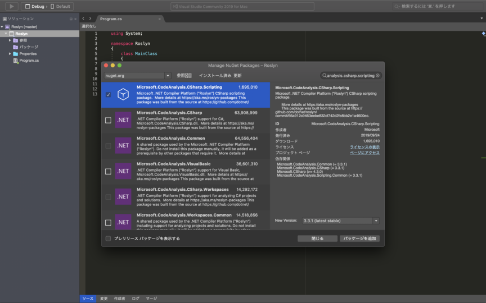Image resolution: width=486 pixels, height=303 pixels.
Task: Select the 参照 tab in NuGet dialog
Action: click(x=184, y=75)
